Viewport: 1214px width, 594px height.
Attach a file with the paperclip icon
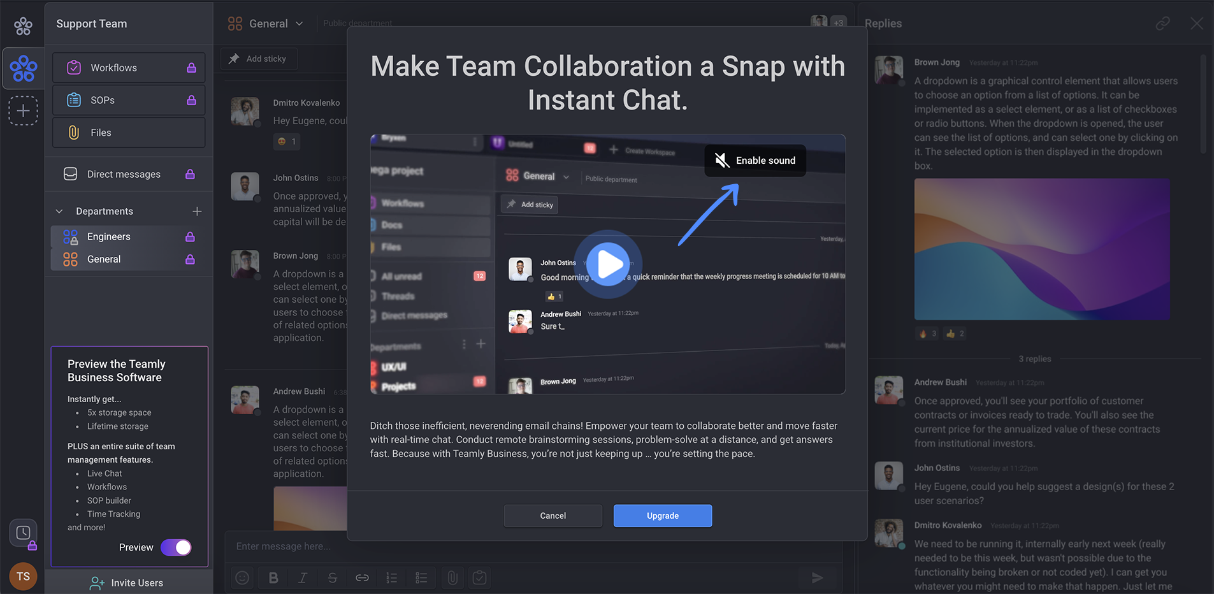click(452, 578)
